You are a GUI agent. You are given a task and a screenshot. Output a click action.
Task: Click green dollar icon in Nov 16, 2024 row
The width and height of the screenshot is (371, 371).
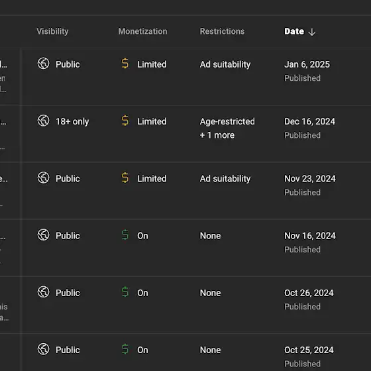click(125, 235)
